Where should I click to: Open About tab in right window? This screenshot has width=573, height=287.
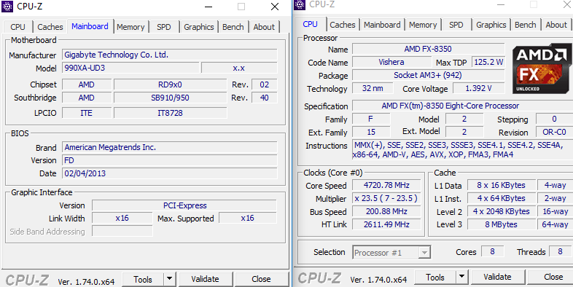point(556,25)
